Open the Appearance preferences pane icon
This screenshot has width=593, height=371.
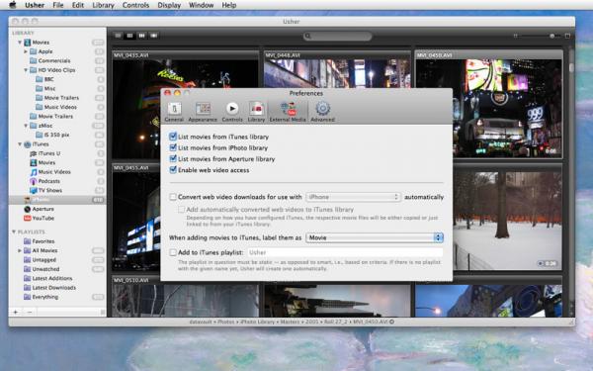[203, 111]
